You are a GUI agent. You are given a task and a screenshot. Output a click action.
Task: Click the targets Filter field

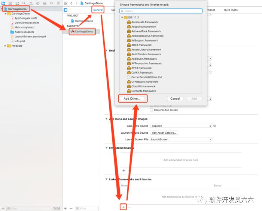point(87,208)
